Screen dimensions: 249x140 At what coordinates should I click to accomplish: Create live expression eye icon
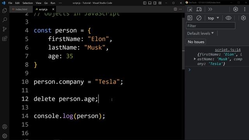pos(228,18)
